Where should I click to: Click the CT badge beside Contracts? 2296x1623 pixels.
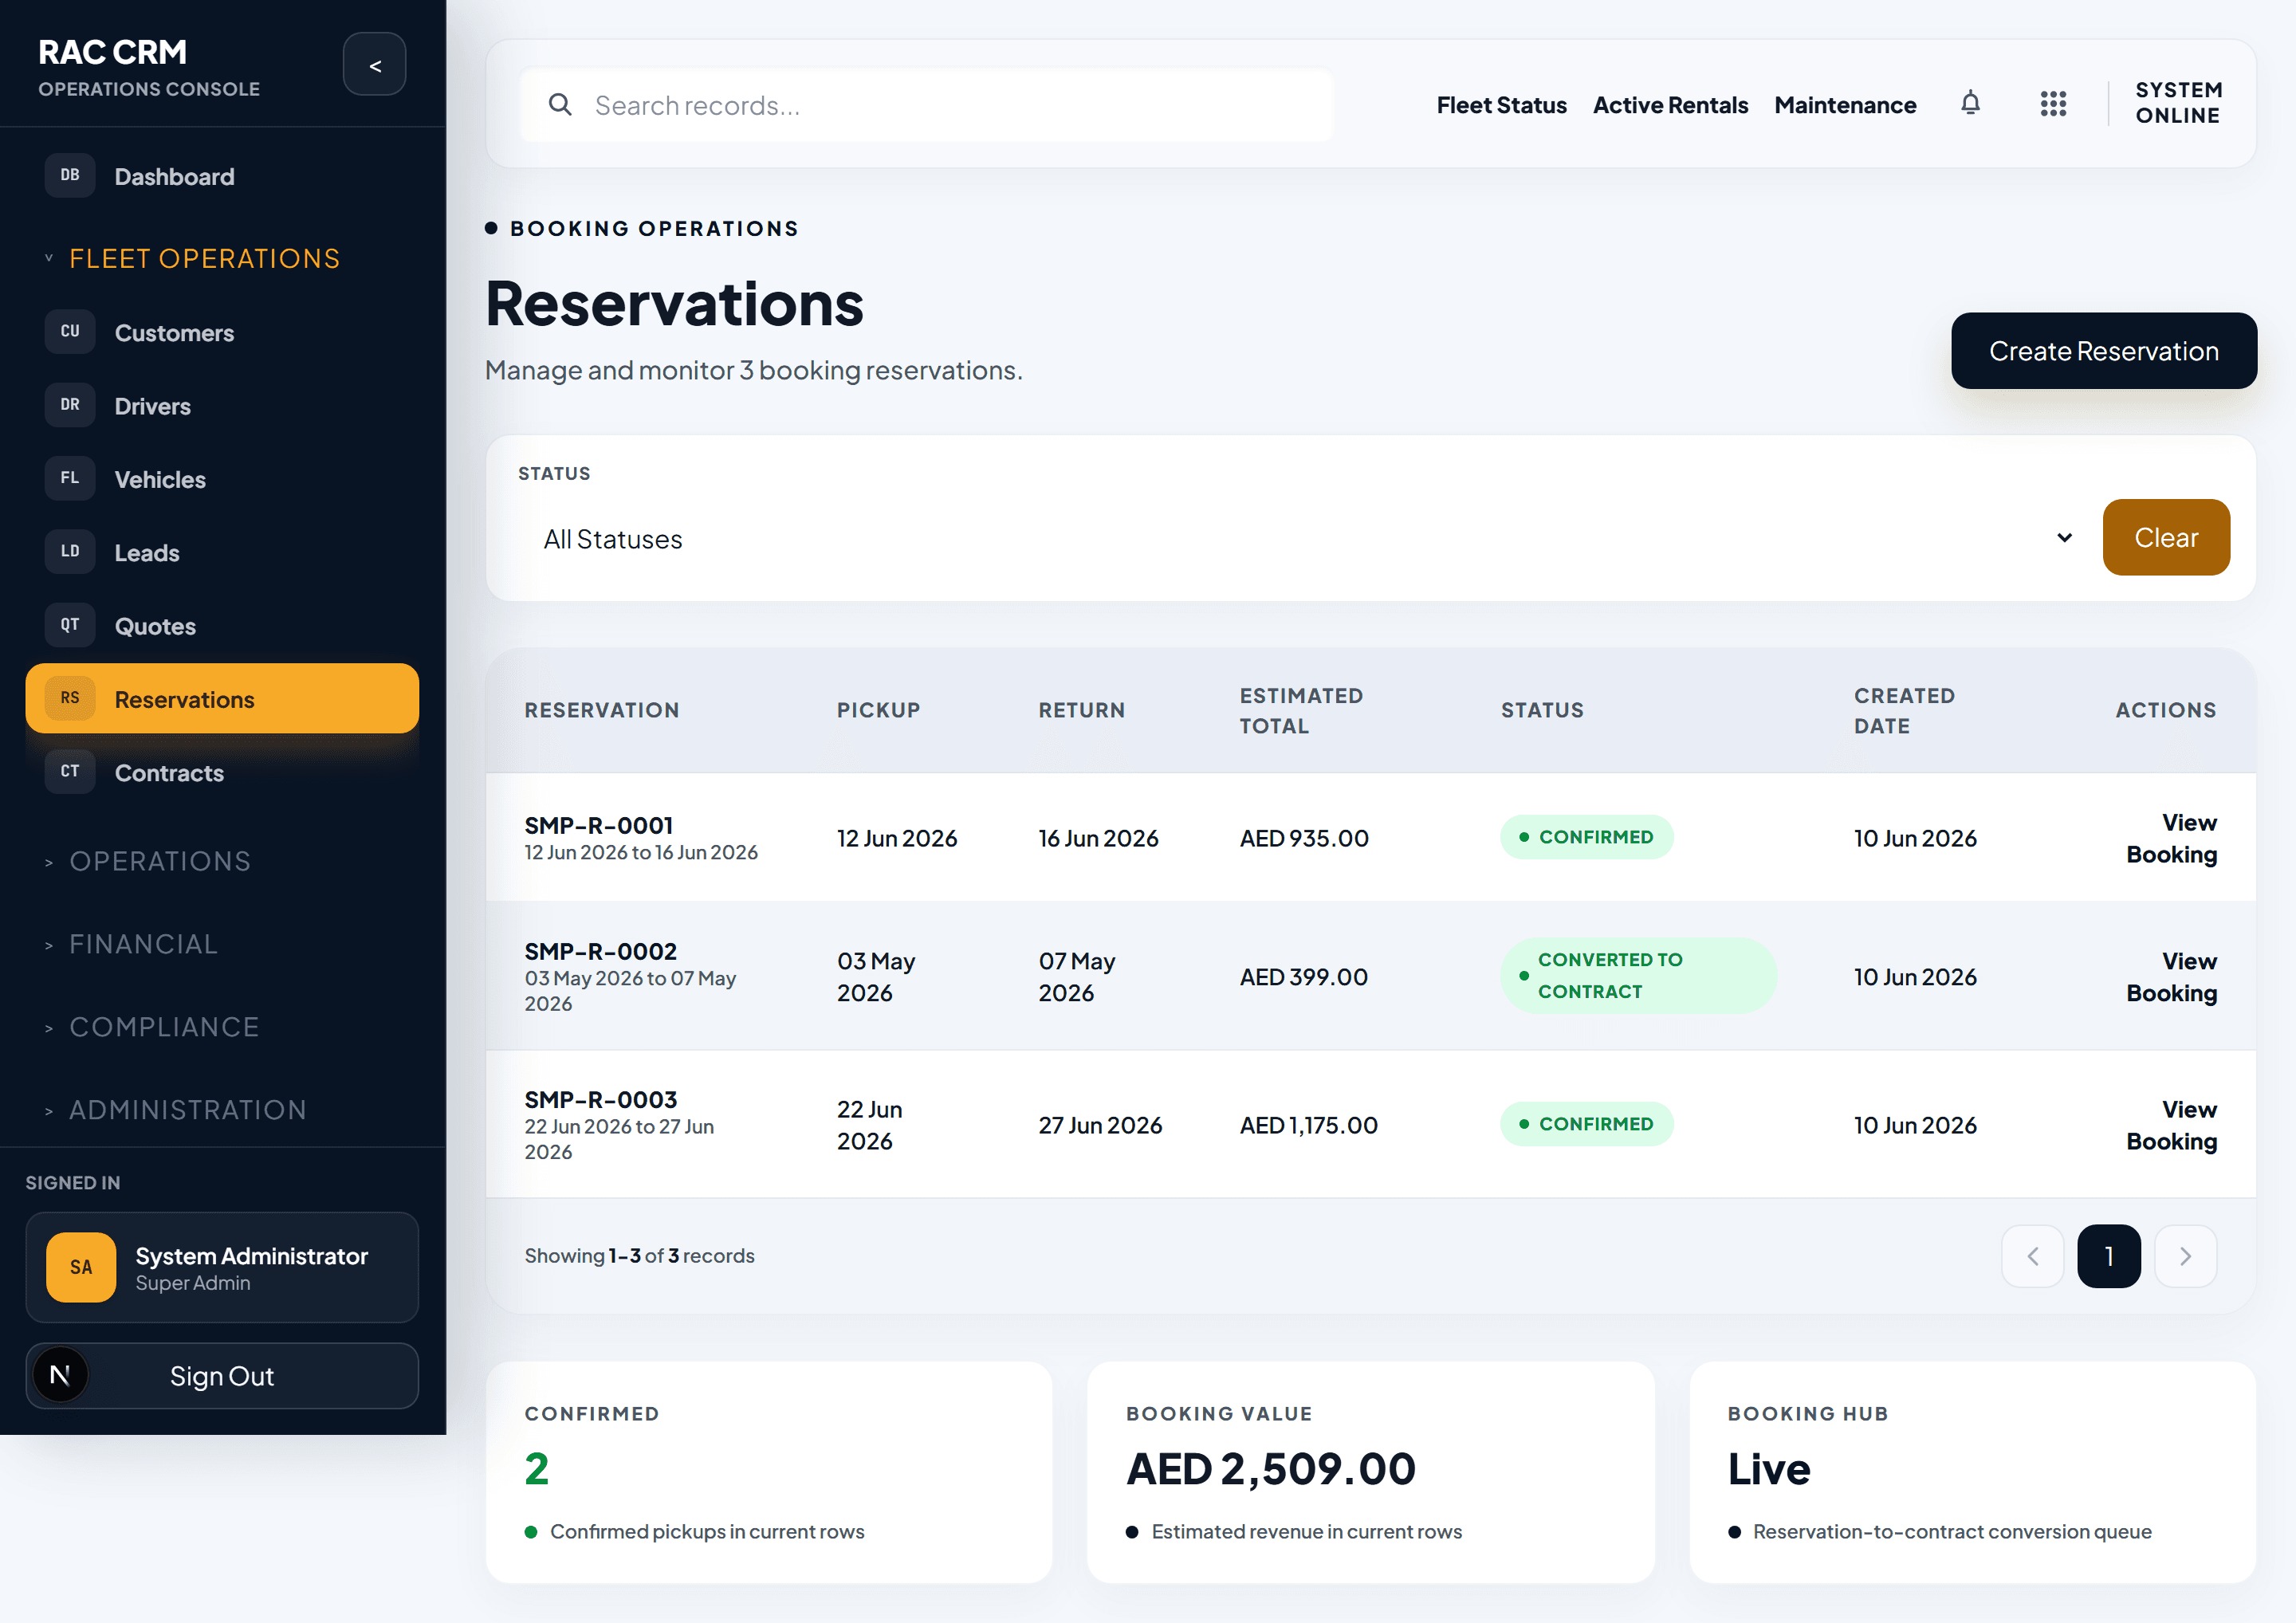pos(70,772)
